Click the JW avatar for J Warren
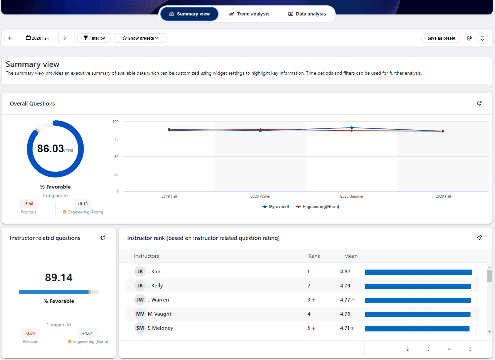The width and height of the screenshot is (495, 360). coord(140,300)
